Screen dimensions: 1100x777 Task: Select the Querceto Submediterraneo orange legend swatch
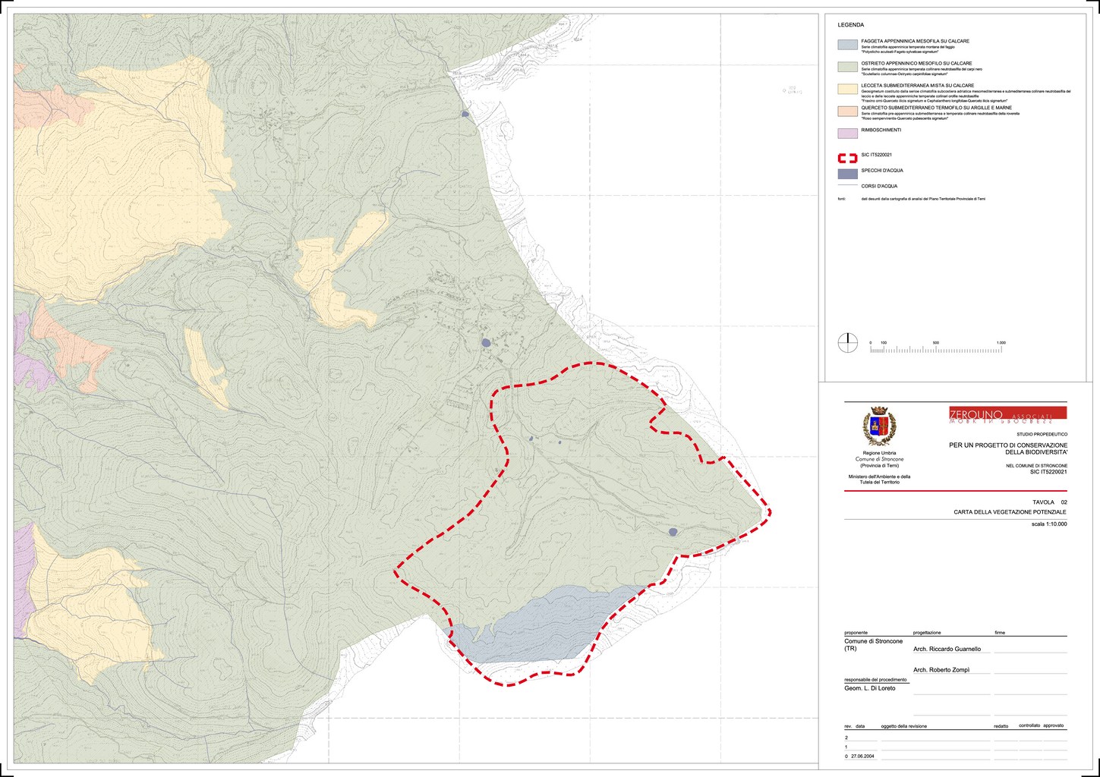(x=847, y=111)
